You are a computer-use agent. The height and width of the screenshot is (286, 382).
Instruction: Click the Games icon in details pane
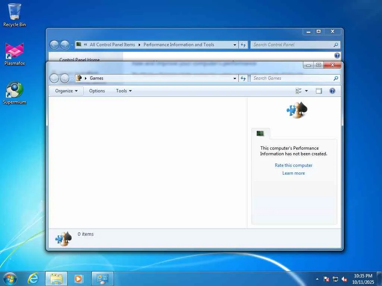[63, 238]
